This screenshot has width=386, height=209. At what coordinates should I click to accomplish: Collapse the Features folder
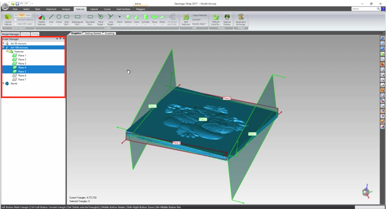[7, 52]
